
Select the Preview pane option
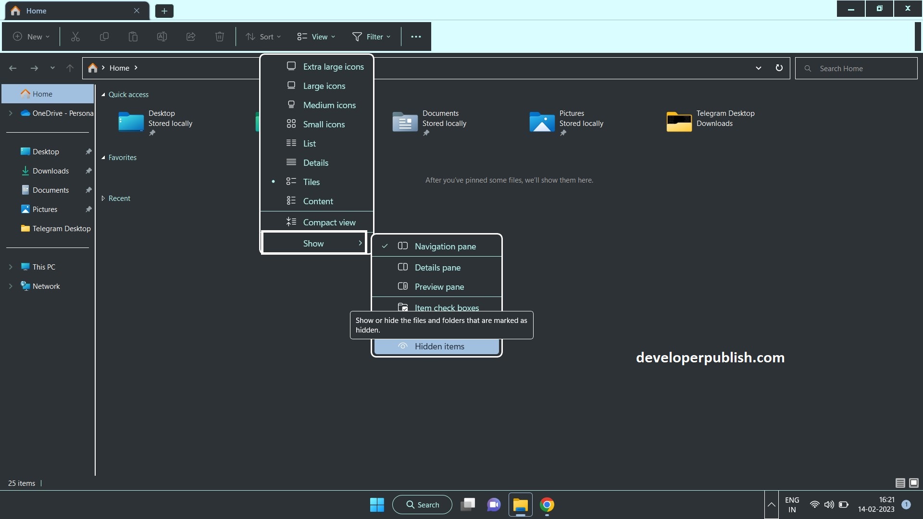pyautogui.click(x=439, y=286)
